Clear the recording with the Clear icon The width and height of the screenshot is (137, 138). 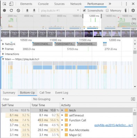point(18,11)
